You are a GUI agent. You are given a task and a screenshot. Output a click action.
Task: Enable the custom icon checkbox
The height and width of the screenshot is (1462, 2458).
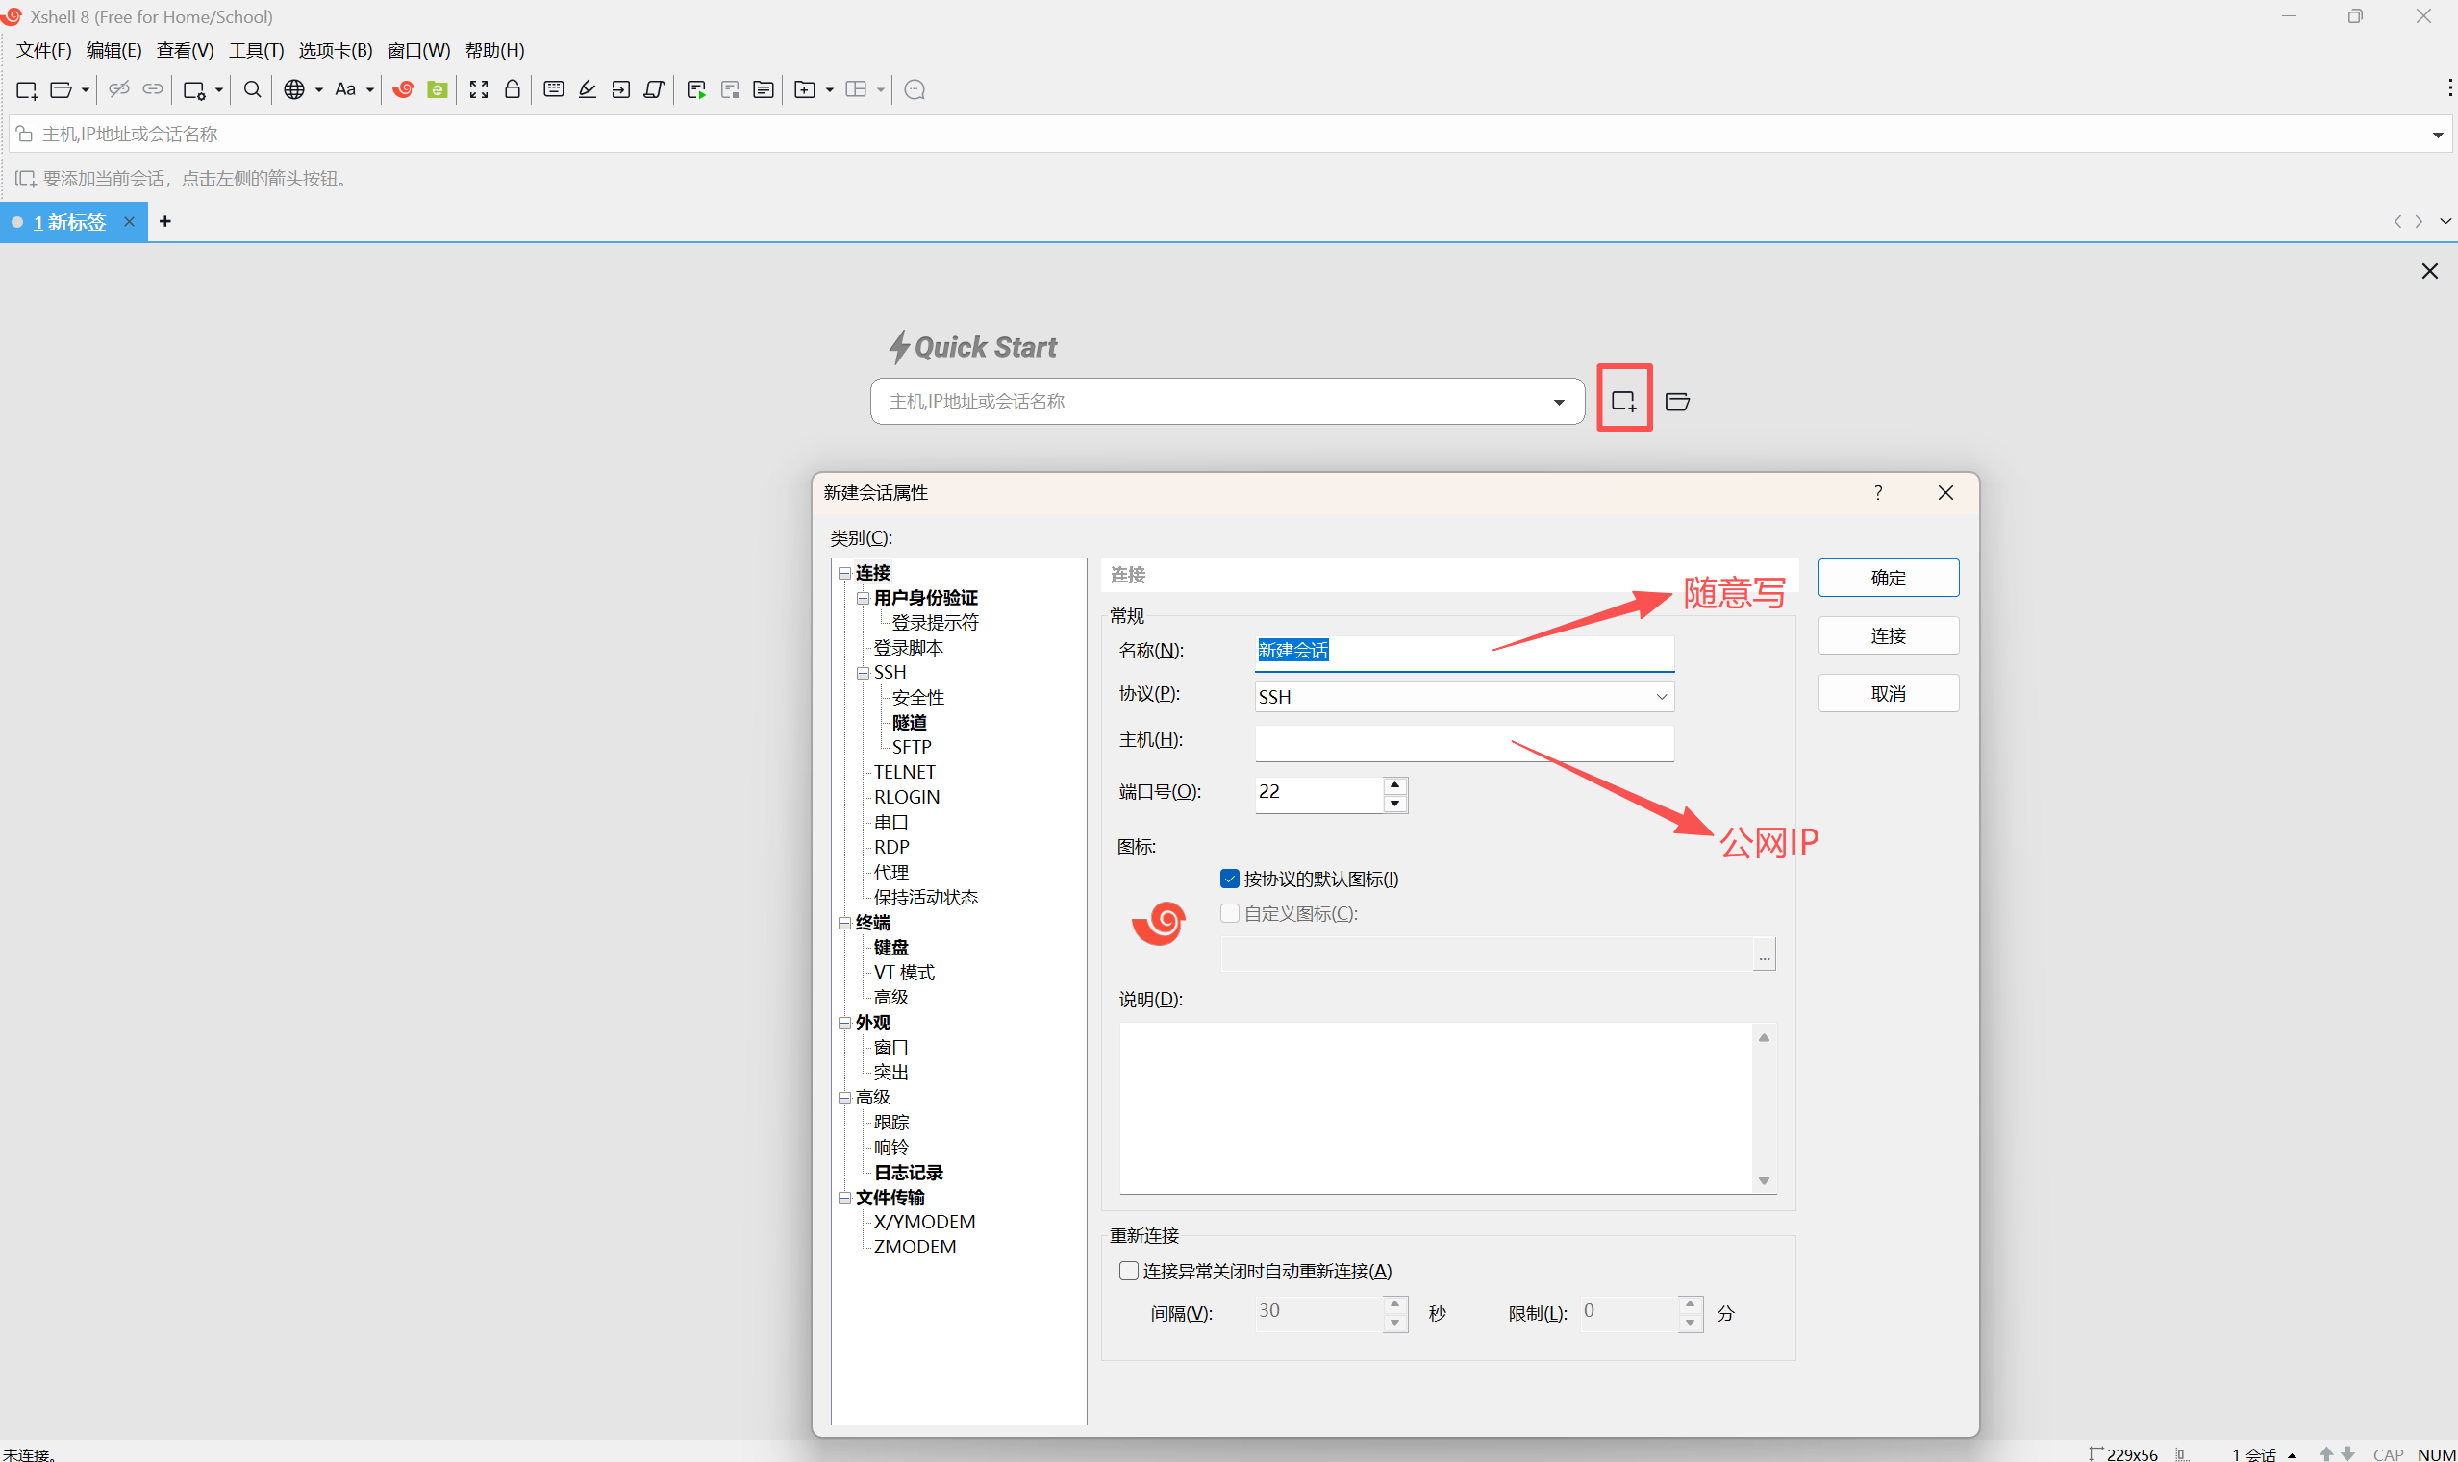(x=1229, y=913)
